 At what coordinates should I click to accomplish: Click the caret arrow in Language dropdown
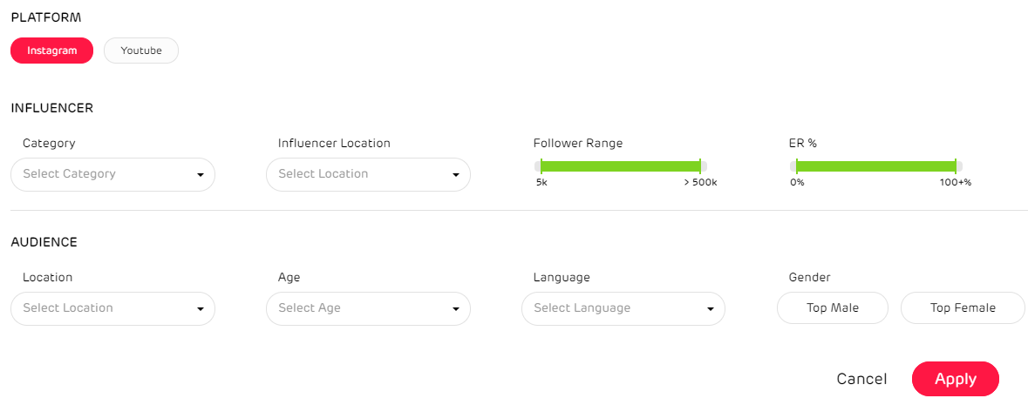click(711, 309)
